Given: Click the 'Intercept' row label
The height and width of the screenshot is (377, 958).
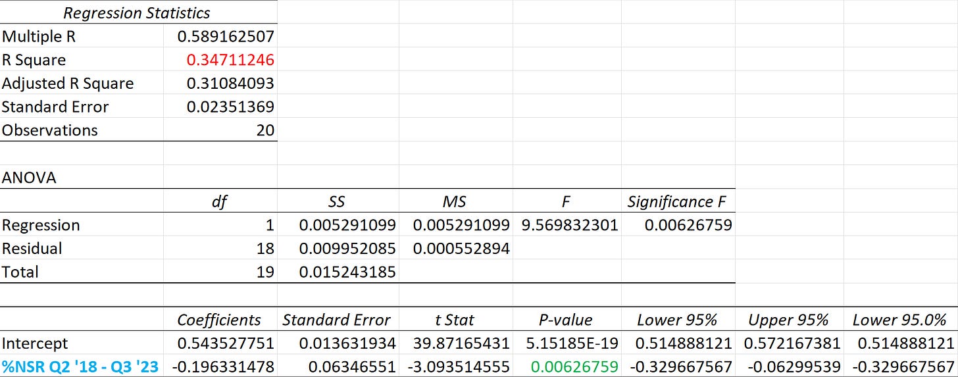Looking at the screenshot, I should 35,343.
